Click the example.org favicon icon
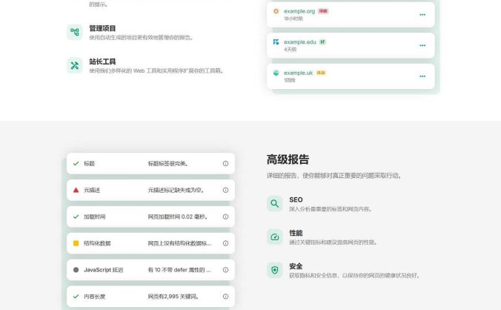Viewport: 501px width, 310px height. [x=276, y=11]
